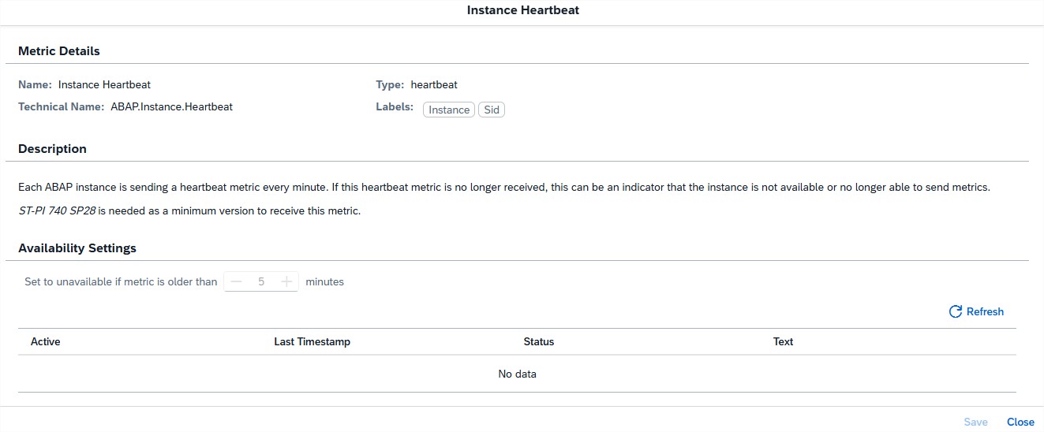
Task: Focus the minutes threshold input field
Action: click(261, 281)
